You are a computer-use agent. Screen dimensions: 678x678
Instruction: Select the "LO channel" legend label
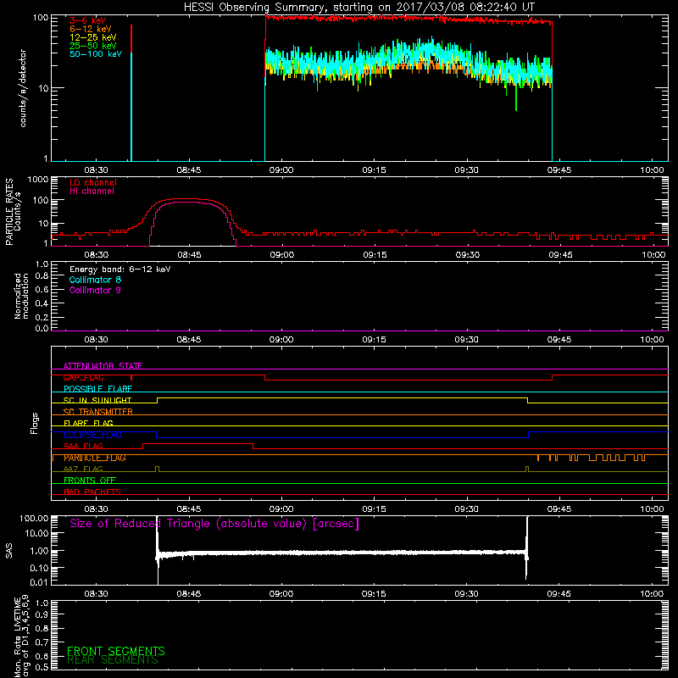(x=93, y=182)
